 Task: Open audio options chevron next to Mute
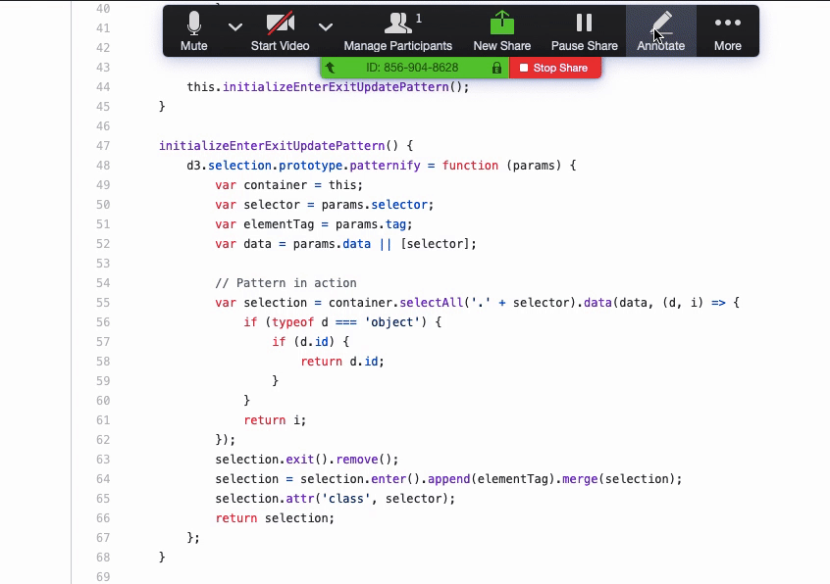pyautogui.click(x=235, y=27)
